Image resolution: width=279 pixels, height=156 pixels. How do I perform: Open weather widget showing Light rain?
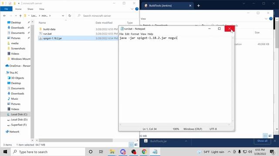click(211, 152)
